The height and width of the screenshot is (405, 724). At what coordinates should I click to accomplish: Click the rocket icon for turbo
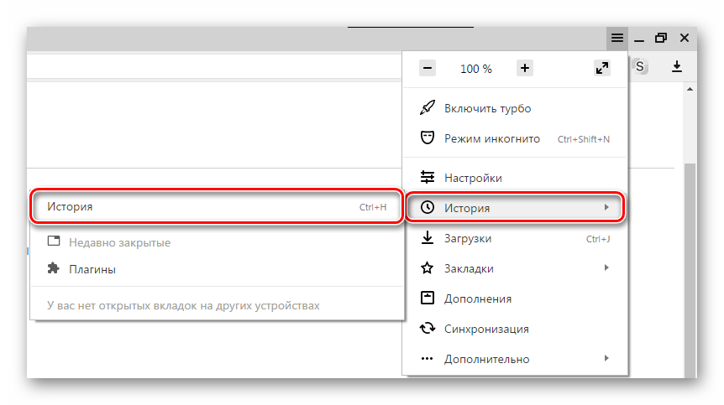pos(428,108)
